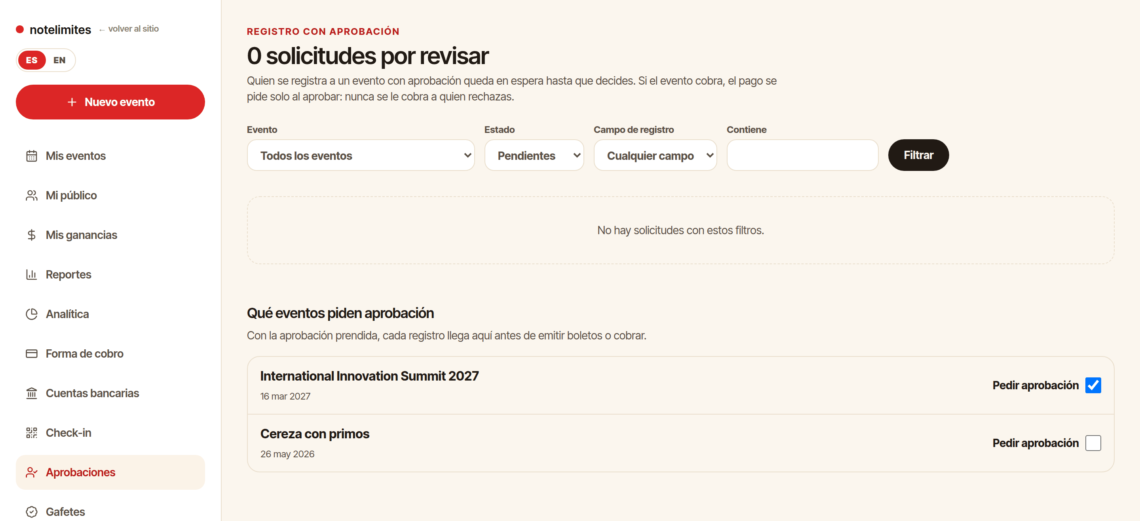
Task: Click the bar chart icon beside Reportes
Action: click(31, 275)
